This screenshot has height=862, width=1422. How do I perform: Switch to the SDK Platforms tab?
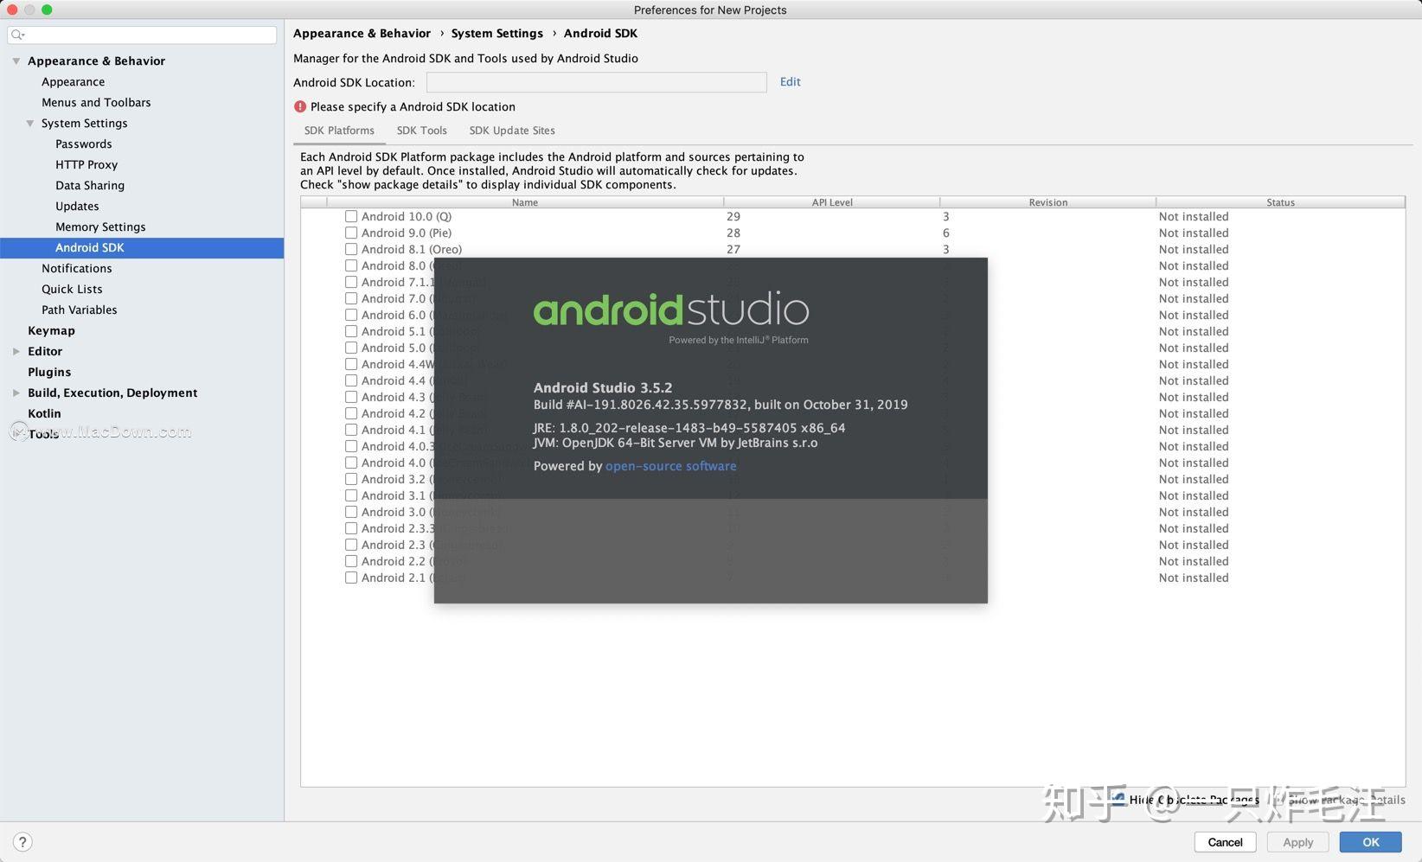pos(339,131)
